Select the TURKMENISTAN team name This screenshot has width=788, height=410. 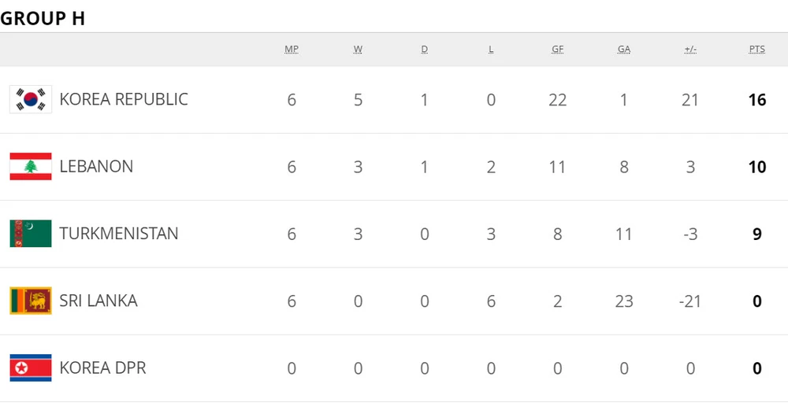(119, 234)
